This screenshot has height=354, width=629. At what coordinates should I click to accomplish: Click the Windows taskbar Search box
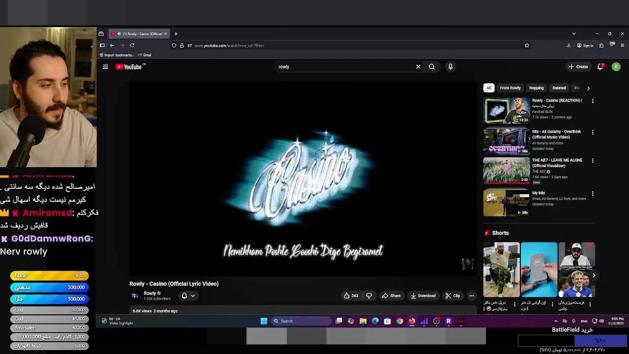[x=301, y=321]
